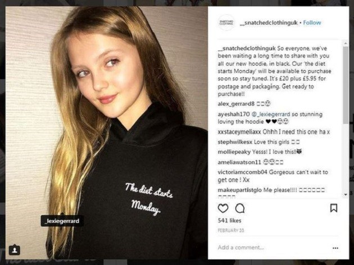Image resolution: width=354 pixels, height=265 pixels.
Task: Visit alex_gerrard8 commenter profile
Action: [236, 104]
